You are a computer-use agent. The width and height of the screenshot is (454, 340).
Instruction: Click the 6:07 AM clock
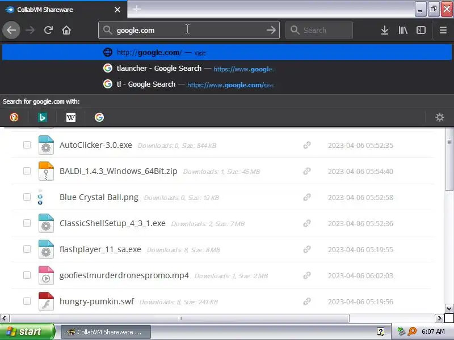coord(433,331)
